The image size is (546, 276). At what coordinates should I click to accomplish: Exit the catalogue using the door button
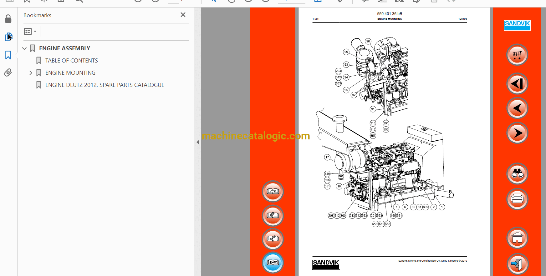(x=517, y=264)
